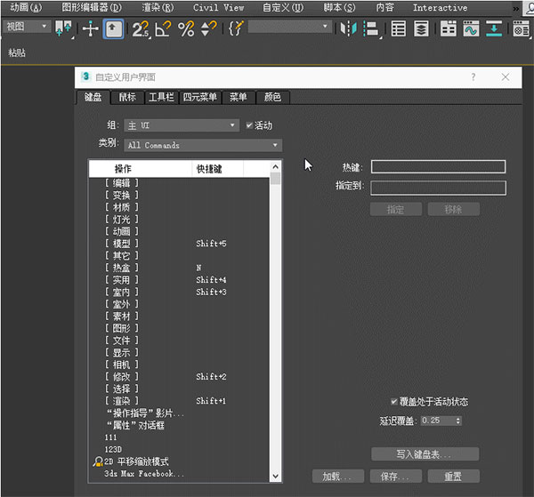The height and width of the screenshot is (497, 534).
Task: Open the 渲染(R) menu
Action: click(158, 7)
